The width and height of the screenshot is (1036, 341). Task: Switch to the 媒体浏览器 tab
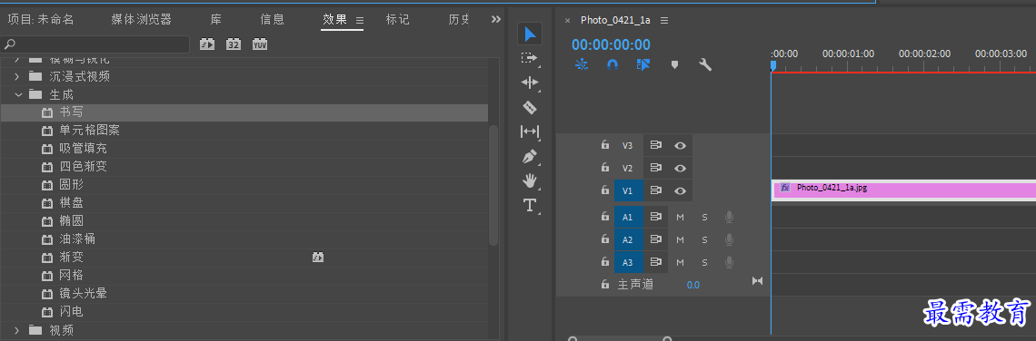click(142, 19)
